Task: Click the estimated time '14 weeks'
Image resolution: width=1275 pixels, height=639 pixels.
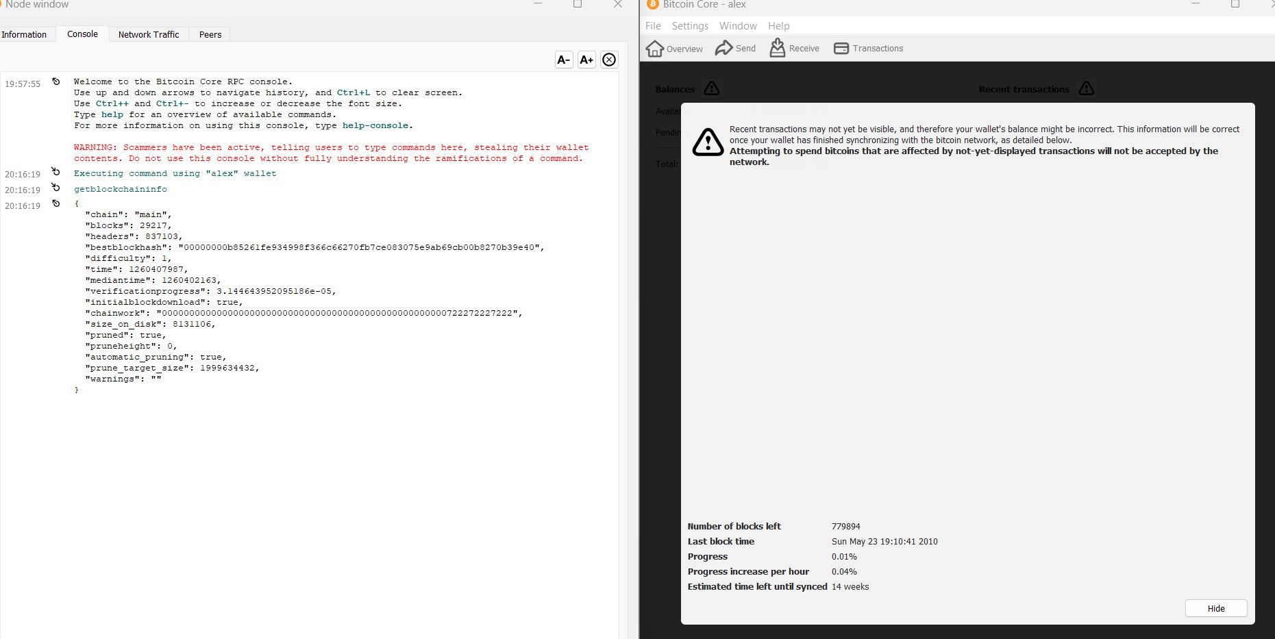Action: [x=850, y=587]
